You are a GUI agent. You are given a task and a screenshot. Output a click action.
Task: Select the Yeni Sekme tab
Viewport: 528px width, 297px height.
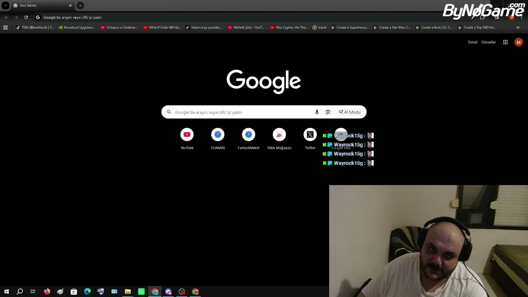pos(42,5)
